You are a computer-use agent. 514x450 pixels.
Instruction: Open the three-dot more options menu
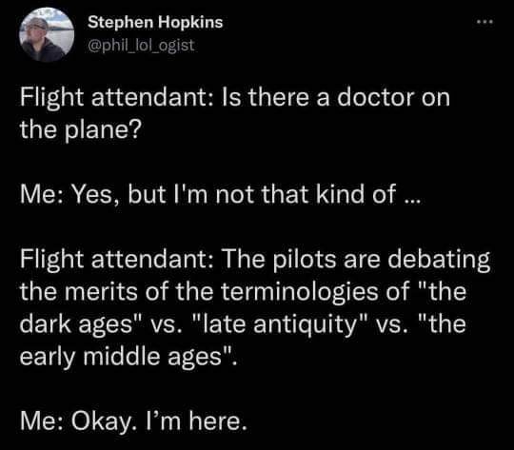pos(484,22)
